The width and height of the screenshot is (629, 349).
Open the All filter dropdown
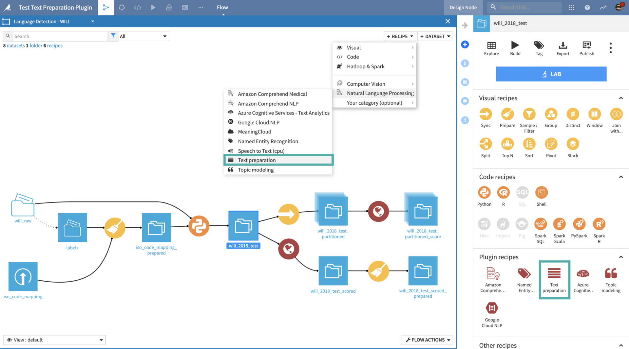tap(143, 36)
